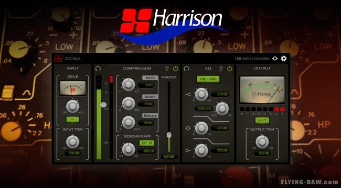The image size is (341, 188).
Task: Click the sidechain 480 Hz value display
Action: point(147,151)
